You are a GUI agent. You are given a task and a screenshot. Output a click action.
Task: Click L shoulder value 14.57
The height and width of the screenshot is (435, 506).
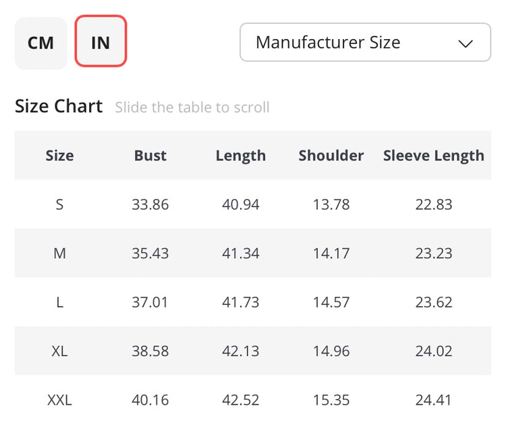tap(331, 302)
